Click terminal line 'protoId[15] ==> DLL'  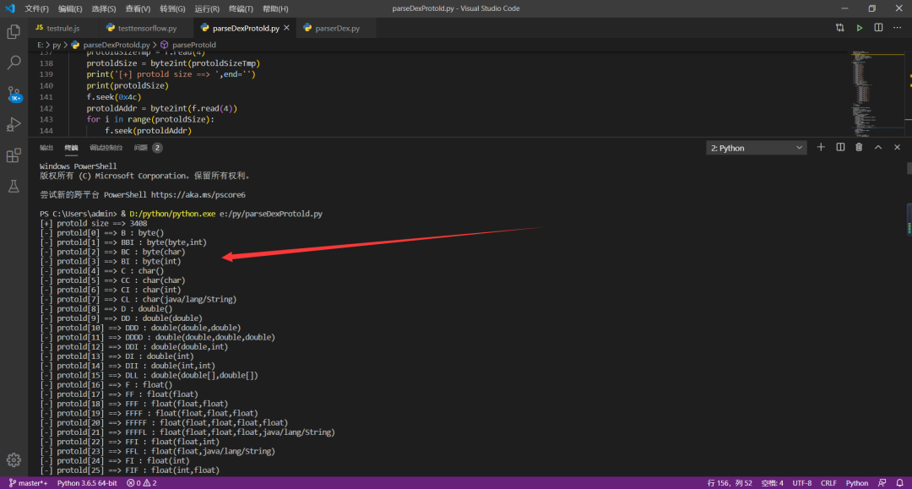pos(149,375)
